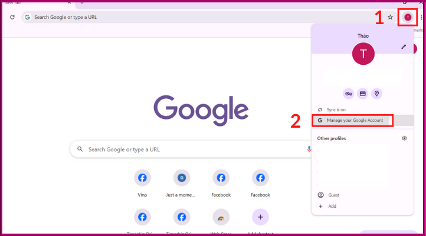Open second Facebook shortcut in second row

pos(182,221)
